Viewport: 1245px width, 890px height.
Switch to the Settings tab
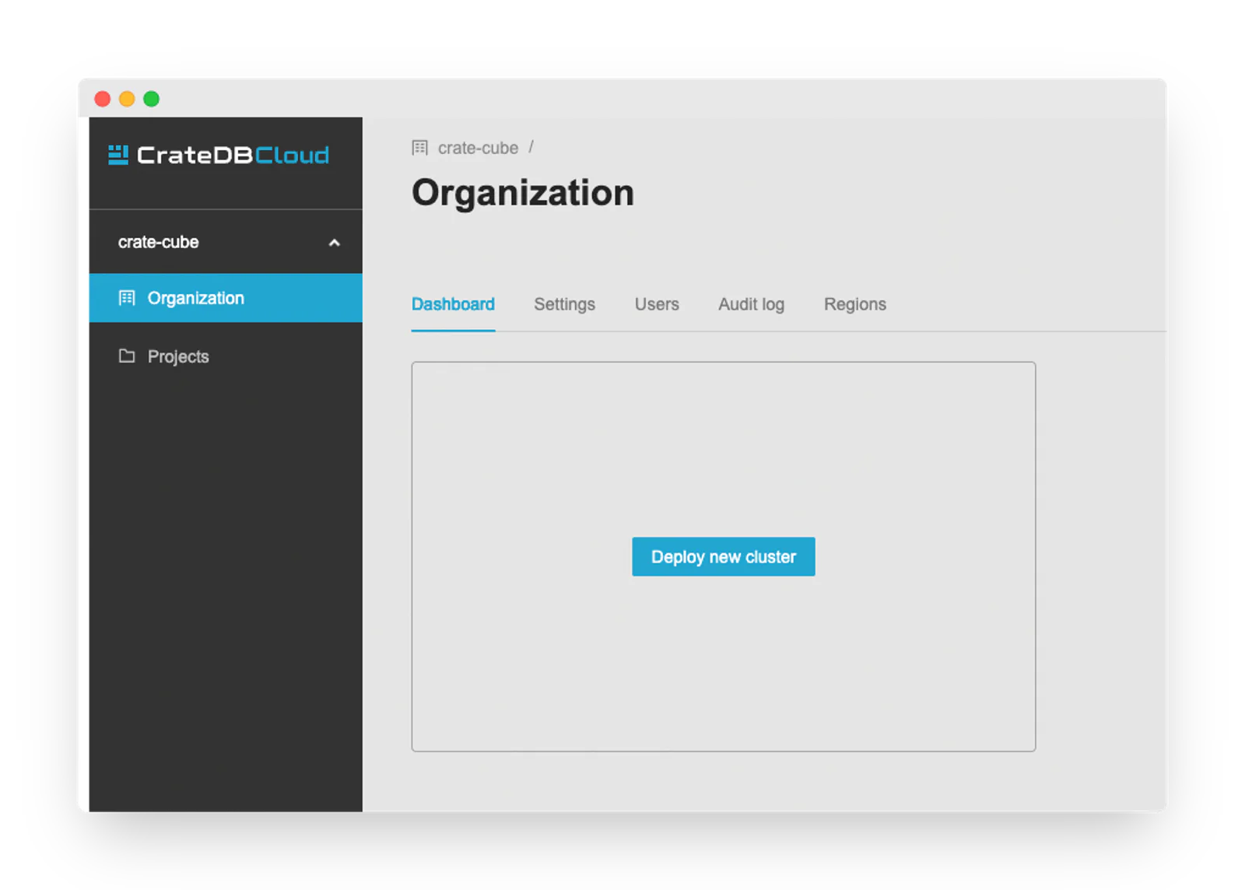564,304
